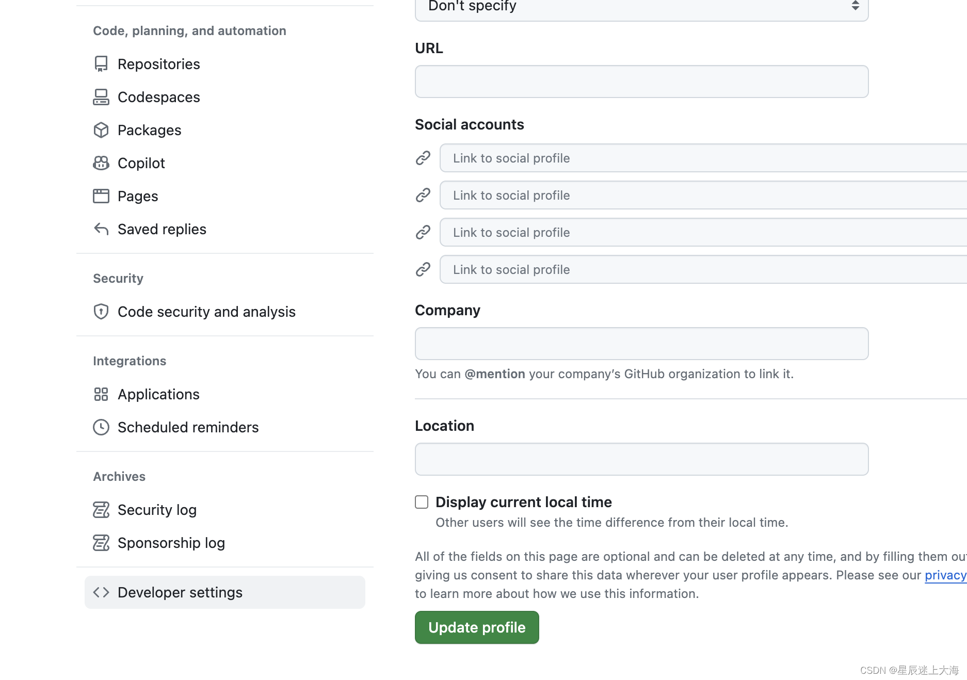This screenshot has width=967, height=680.
Task: Focus the Company text field
Action: 641,344
